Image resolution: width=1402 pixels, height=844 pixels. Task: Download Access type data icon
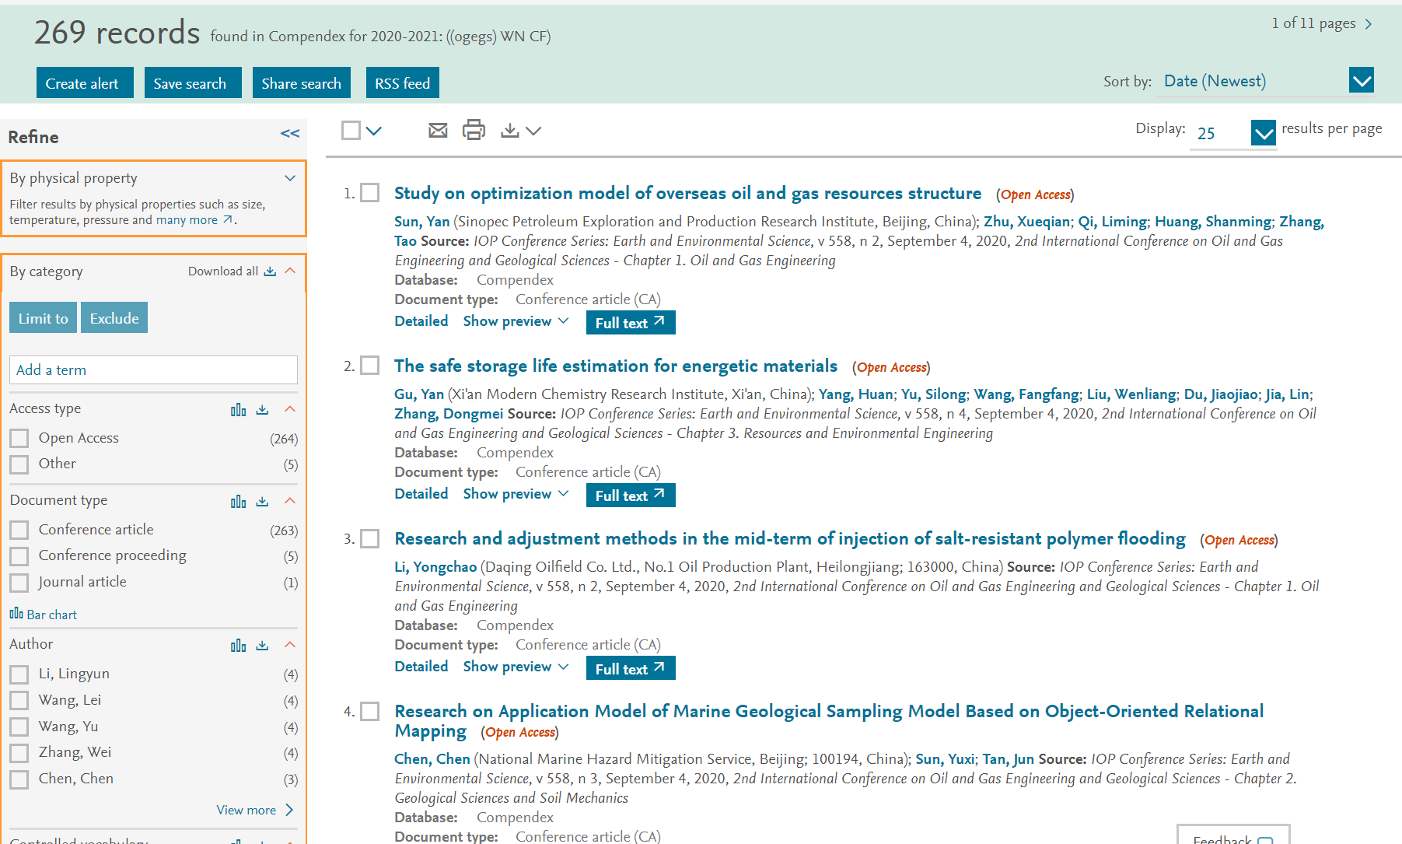coord(263,409)
